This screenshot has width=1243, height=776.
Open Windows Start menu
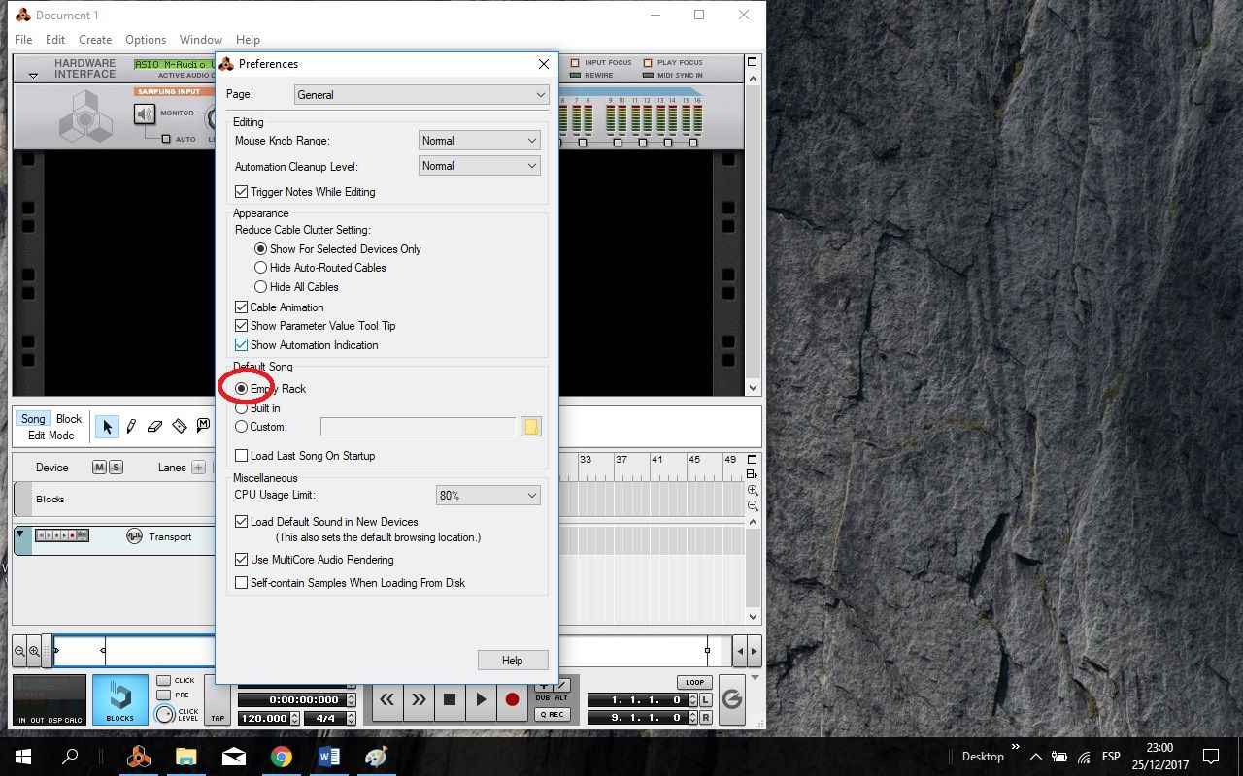[x=23, y=757]
